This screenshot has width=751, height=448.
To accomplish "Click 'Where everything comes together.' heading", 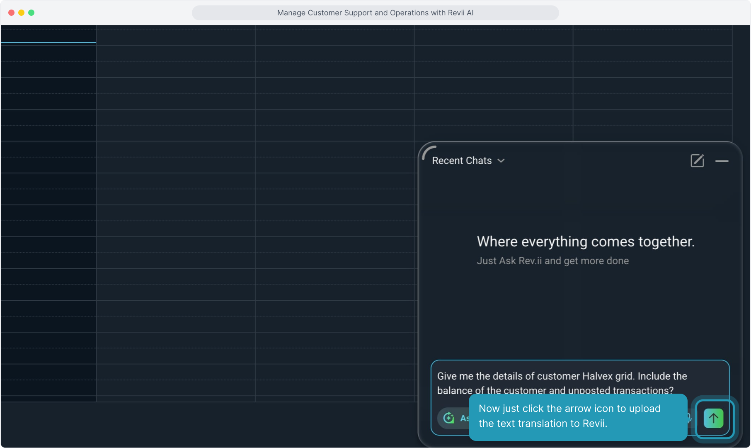I will point(585,241).
